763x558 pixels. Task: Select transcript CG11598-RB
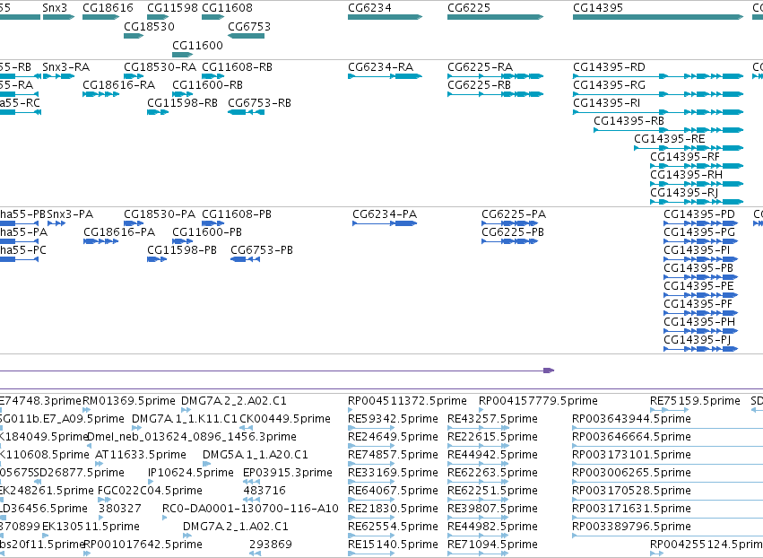[158, 112]
